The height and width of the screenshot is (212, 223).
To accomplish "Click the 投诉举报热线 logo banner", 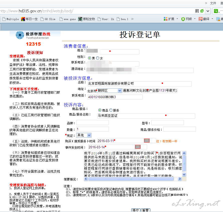I will coord(35,35).
